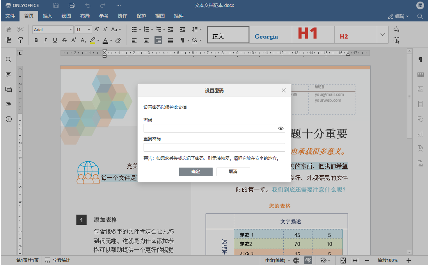
Task: Decrease indent icon
Action: coord(170,29)
